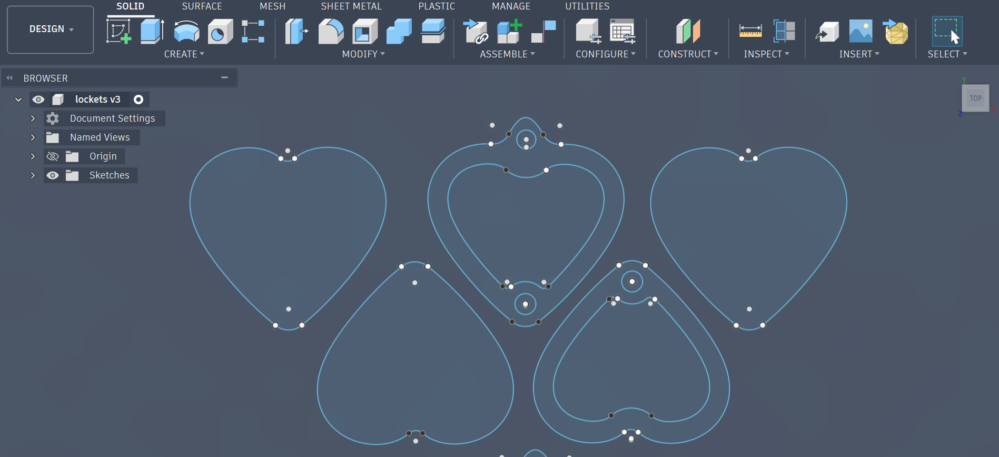The height and width of the screenshot is (457, 999).
Task: Open the ASSEMBLE dropdown menu
Action: 507,54
